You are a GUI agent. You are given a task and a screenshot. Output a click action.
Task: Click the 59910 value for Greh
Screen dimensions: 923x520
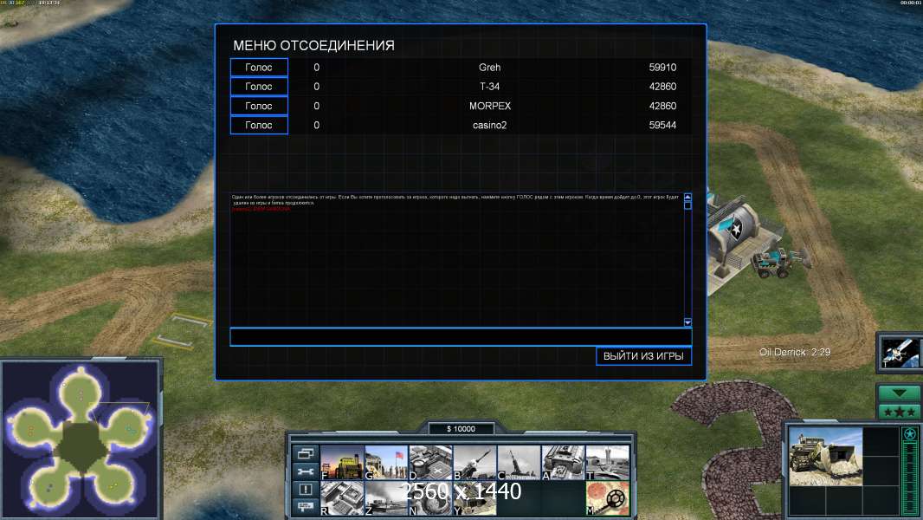pos(662,67)
